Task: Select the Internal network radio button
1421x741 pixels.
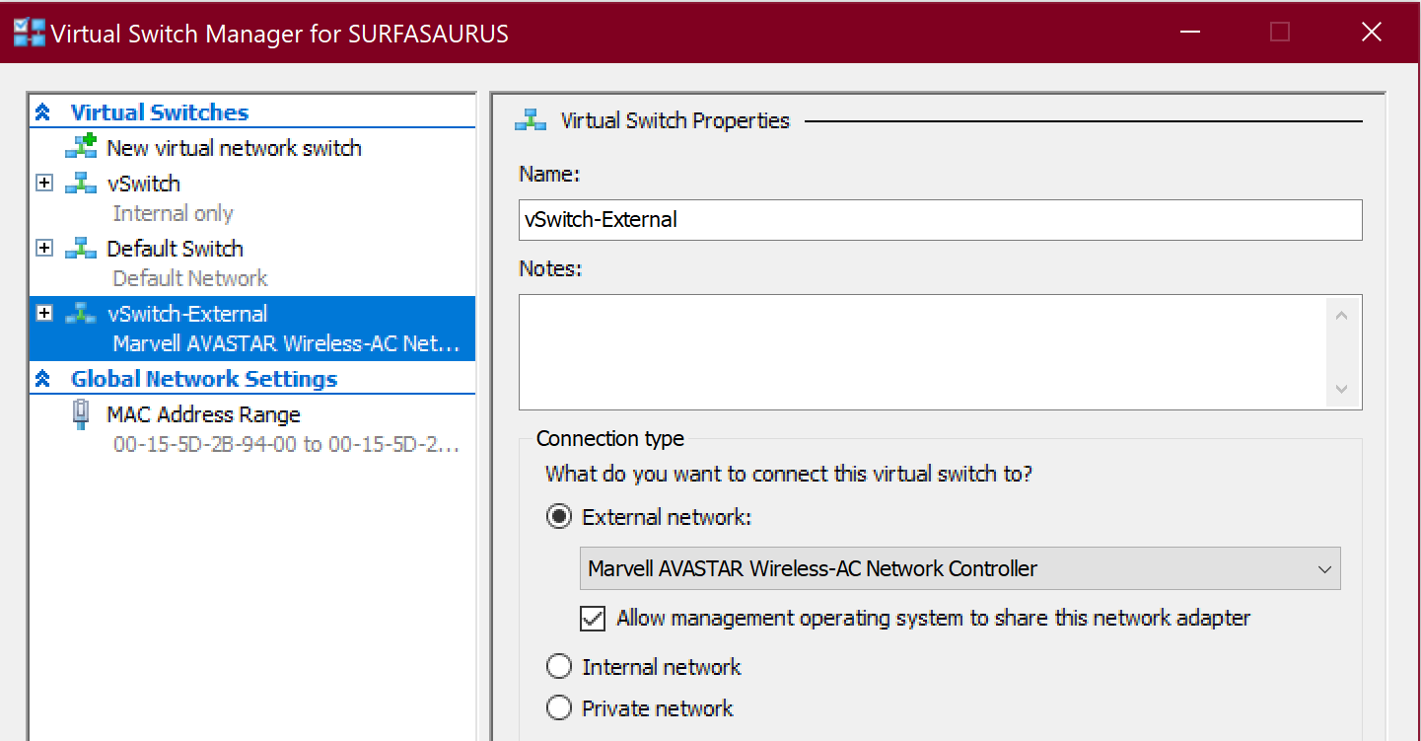Action: pyautogui.click(x=559, y=667)
